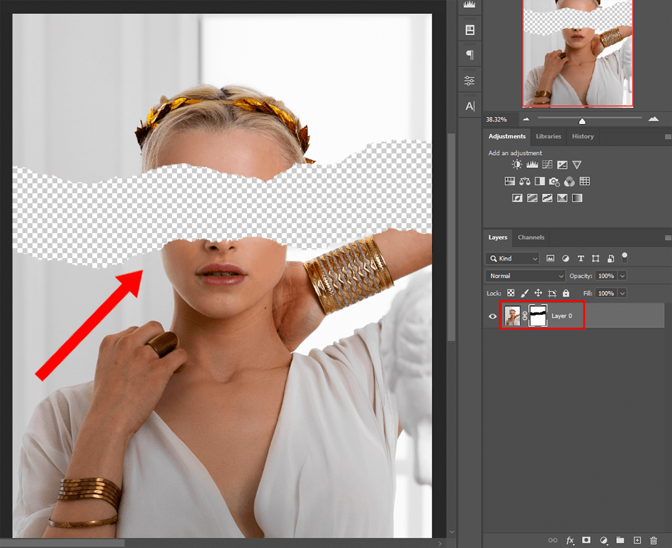
Task: Click the Navigator preview thumbnail
Action: pos(577,53)
